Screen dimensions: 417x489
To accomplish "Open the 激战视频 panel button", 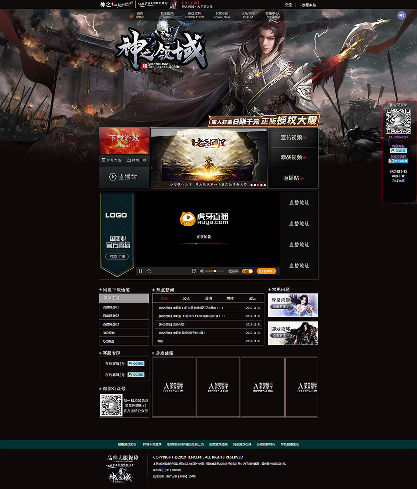I will (x=293, y=158).
